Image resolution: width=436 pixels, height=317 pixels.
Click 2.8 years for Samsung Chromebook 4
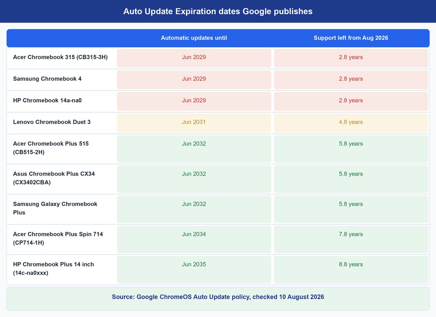pyautogui.click(x=351, y=80)
